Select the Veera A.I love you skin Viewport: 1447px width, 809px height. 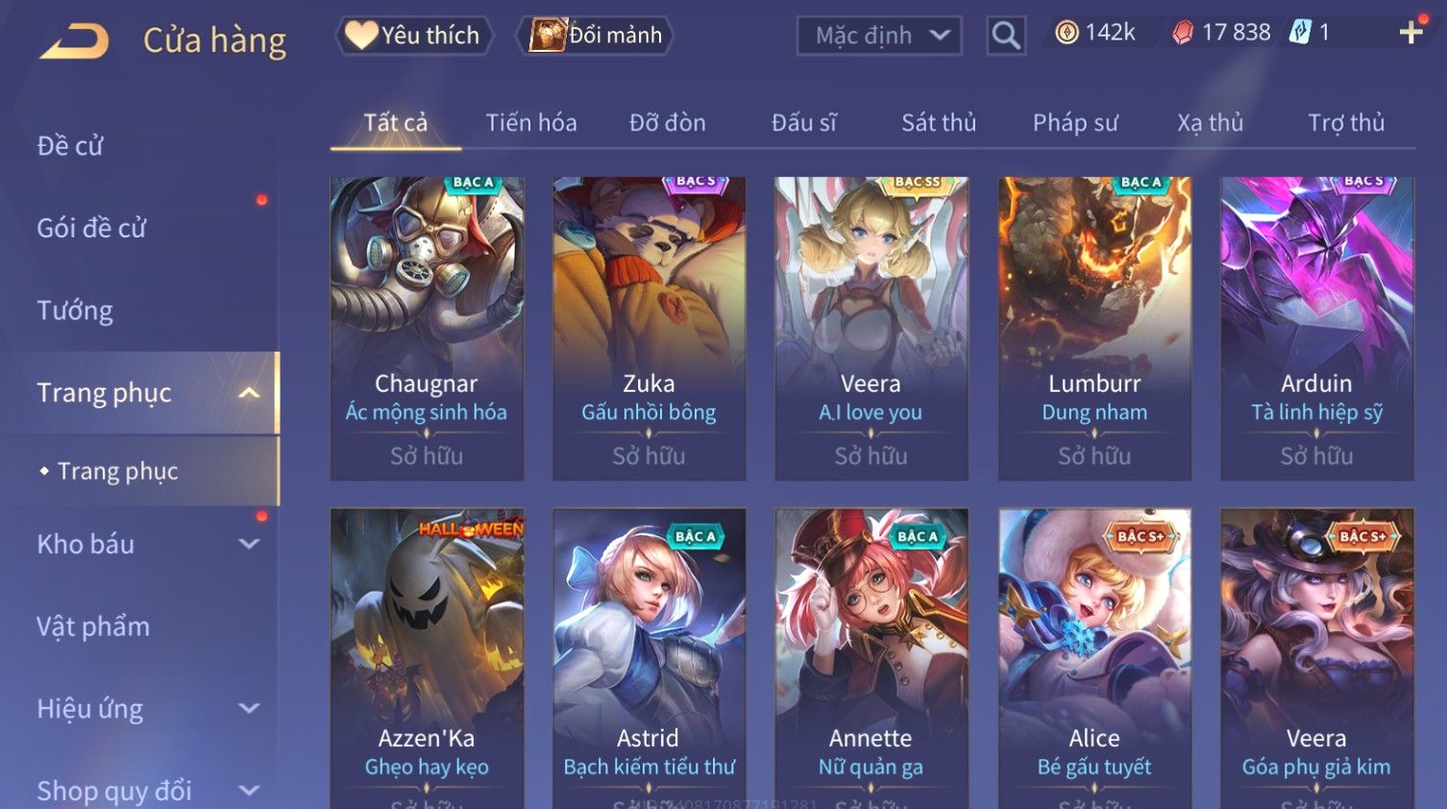[x=871, y=328]
